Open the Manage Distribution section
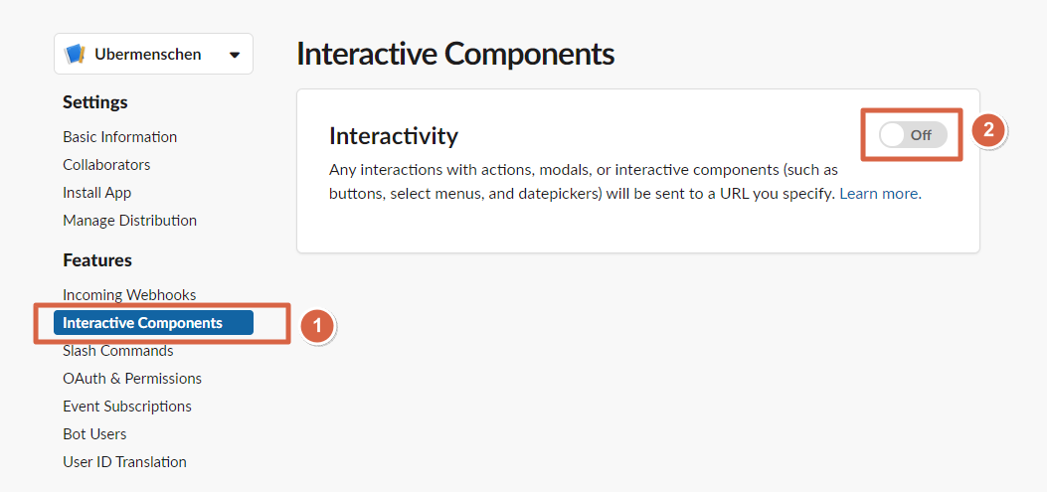This screenshot has height=492, width=1047. pyautogui.click(x=129, y=221)
